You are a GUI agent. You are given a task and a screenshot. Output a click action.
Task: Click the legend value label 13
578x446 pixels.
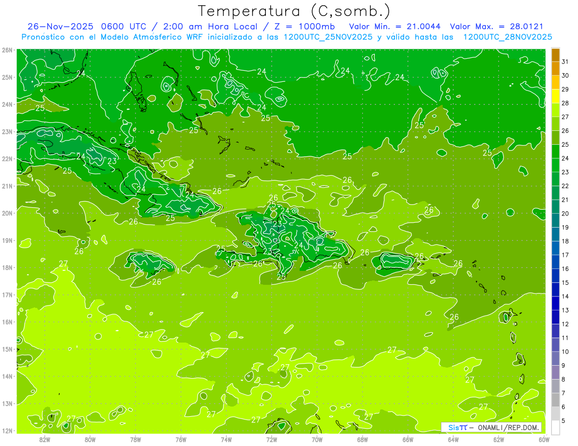pyautogui.click(x=565, y=310)
